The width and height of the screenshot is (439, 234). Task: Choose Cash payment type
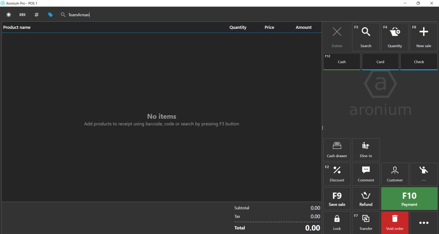pos(342,62)
